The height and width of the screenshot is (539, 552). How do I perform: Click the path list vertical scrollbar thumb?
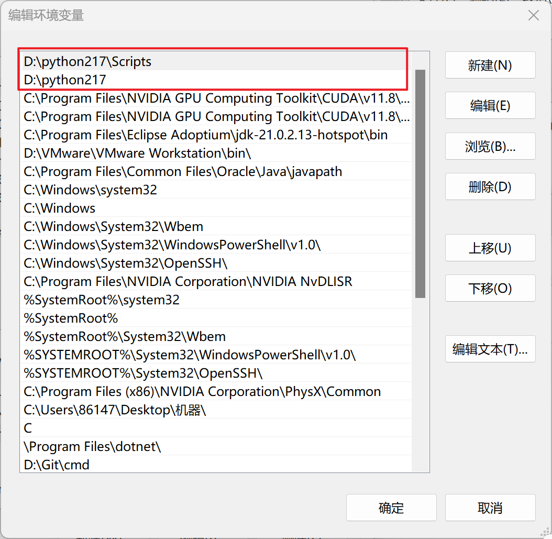tap(420, 183)
